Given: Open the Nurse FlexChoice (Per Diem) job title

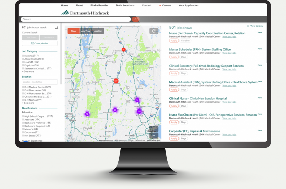Looking at the screenshot, I should [213, 115].
